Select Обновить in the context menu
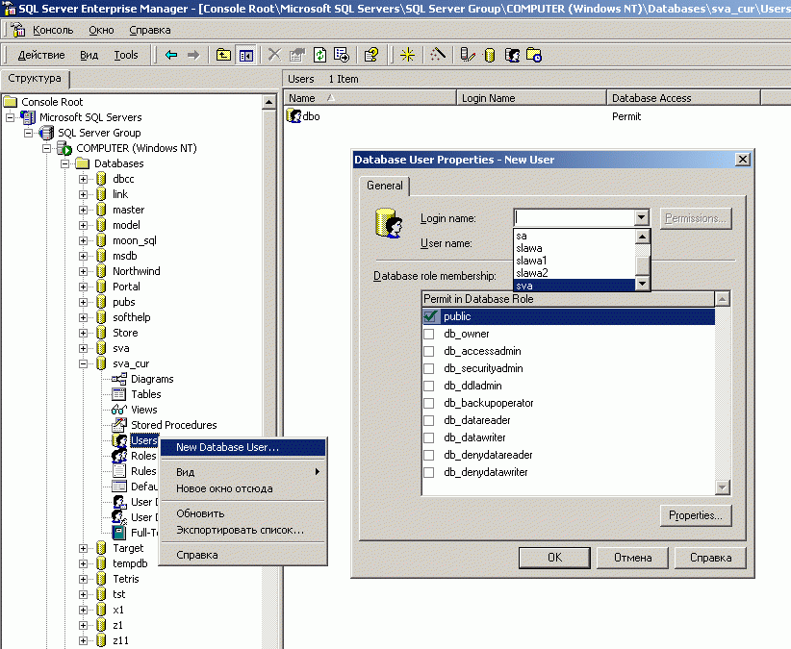 (x=242, y=513)
